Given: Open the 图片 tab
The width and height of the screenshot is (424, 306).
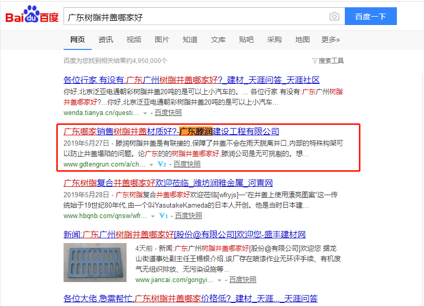Looking at the screenshot, I should point(162,40).
